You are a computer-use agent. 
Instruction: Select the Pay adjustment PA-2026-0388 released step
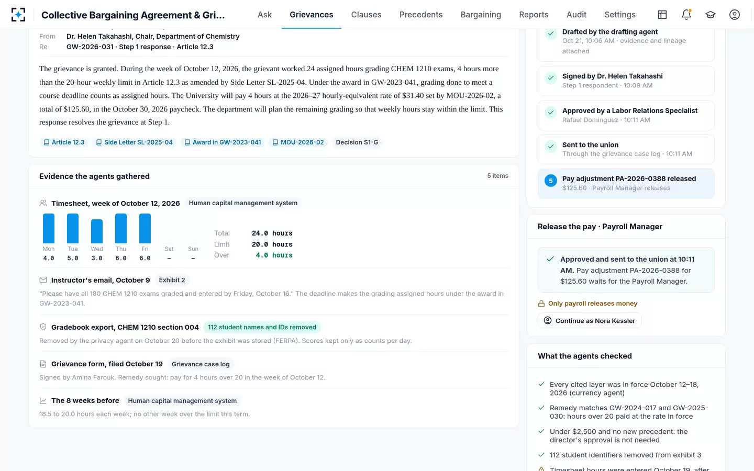pos(626,184)
